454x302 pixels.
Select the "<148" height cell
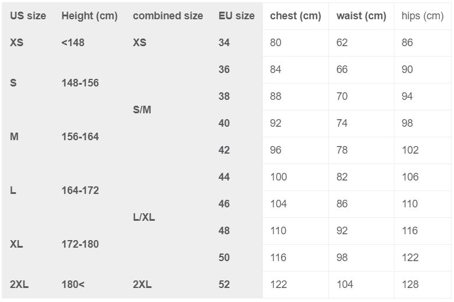pos(73,43)
